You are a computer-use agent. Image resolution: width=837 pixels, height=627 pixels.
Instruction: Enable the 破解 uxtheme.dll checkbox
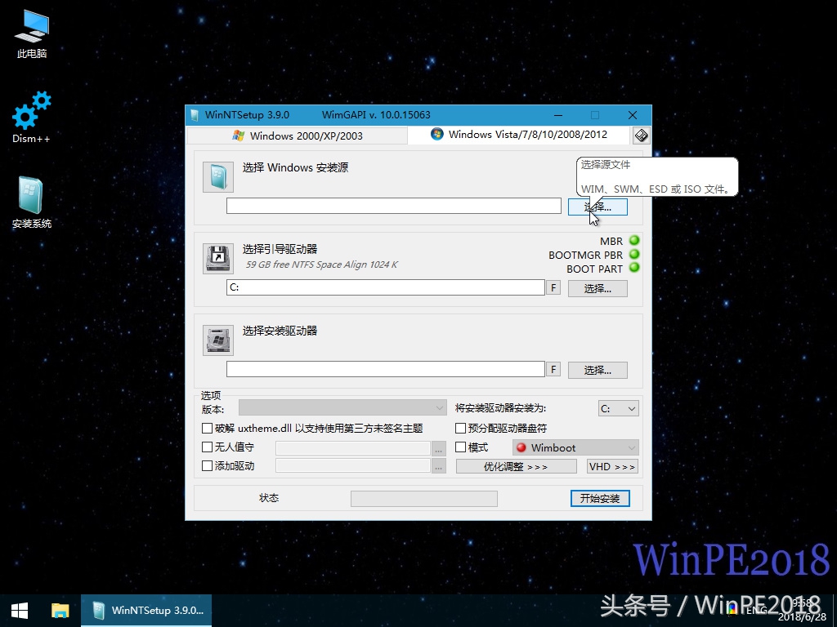(207, 428)
